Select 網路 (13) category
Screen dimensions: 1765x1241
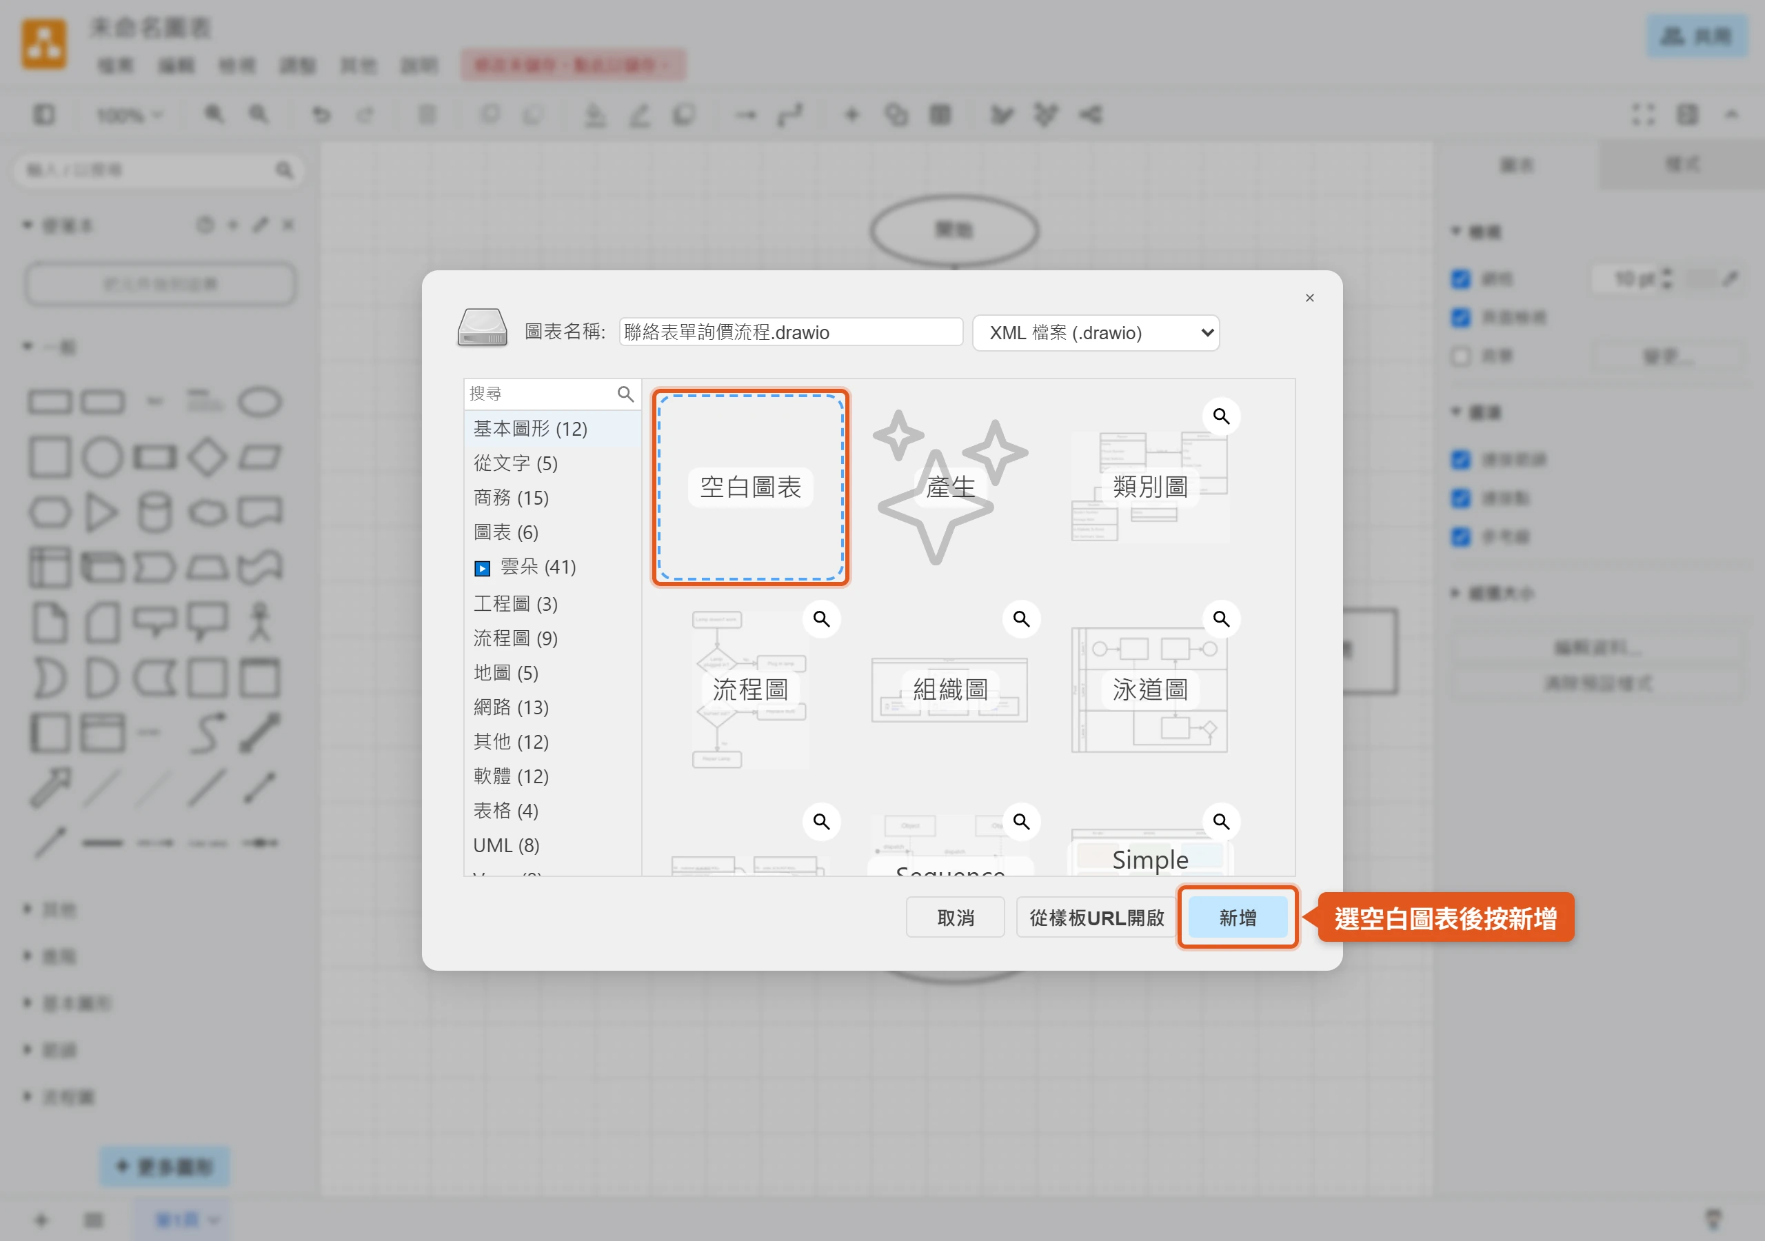click(552, 707)
